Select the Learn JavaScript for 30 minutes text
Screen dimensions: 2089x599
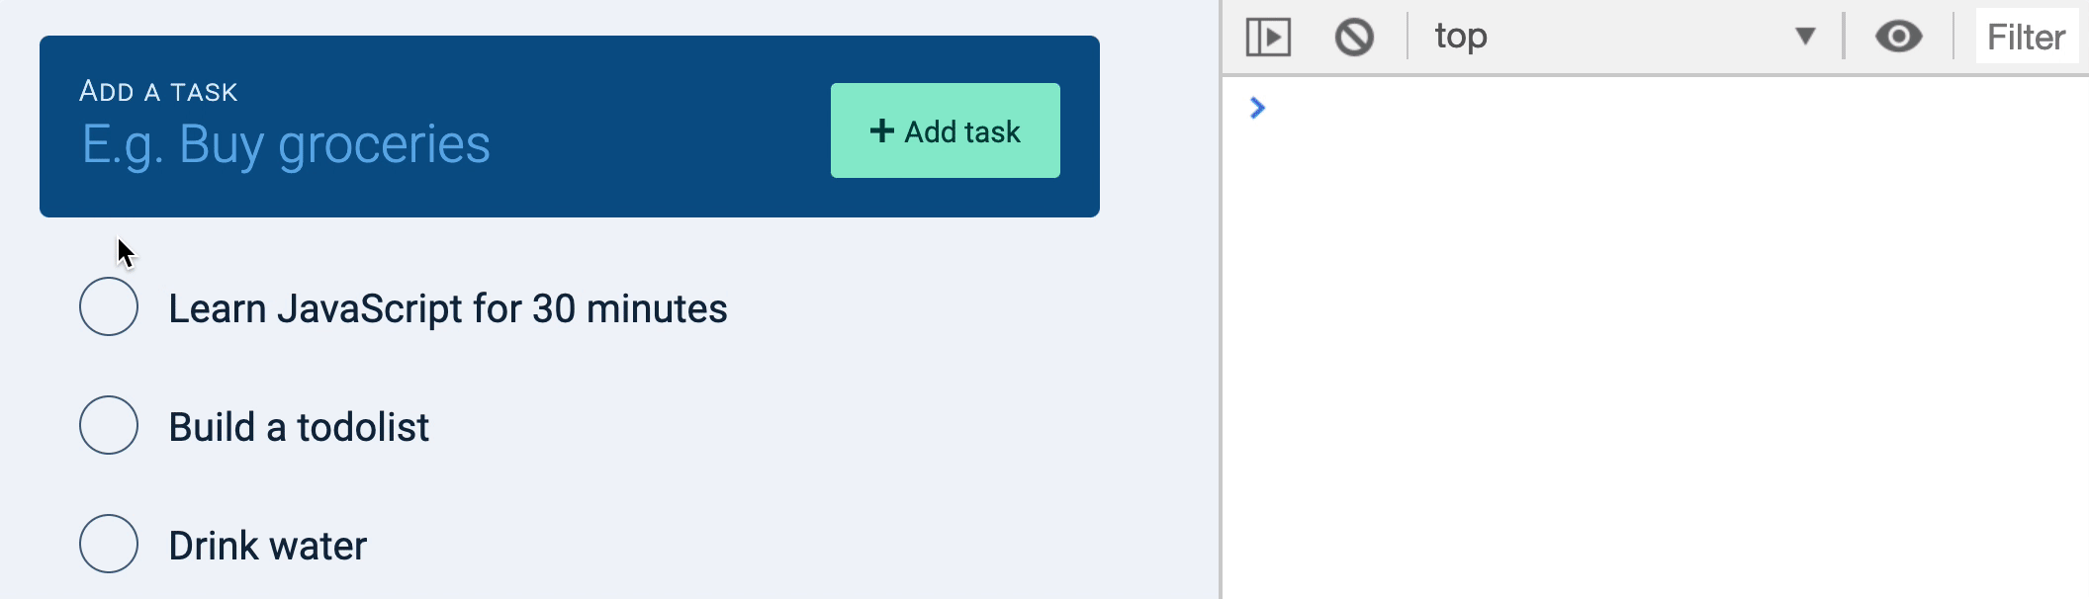(x=447, y=308)
